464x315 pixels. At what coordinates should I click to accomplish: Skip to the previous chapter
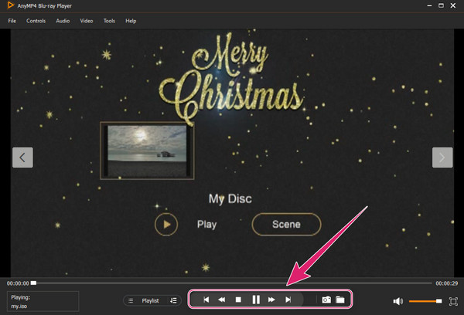[x=206, y=300]
